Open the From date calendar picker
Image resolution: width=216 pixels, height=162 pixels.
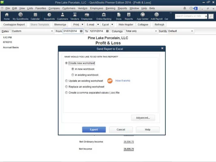click(81, 31)
